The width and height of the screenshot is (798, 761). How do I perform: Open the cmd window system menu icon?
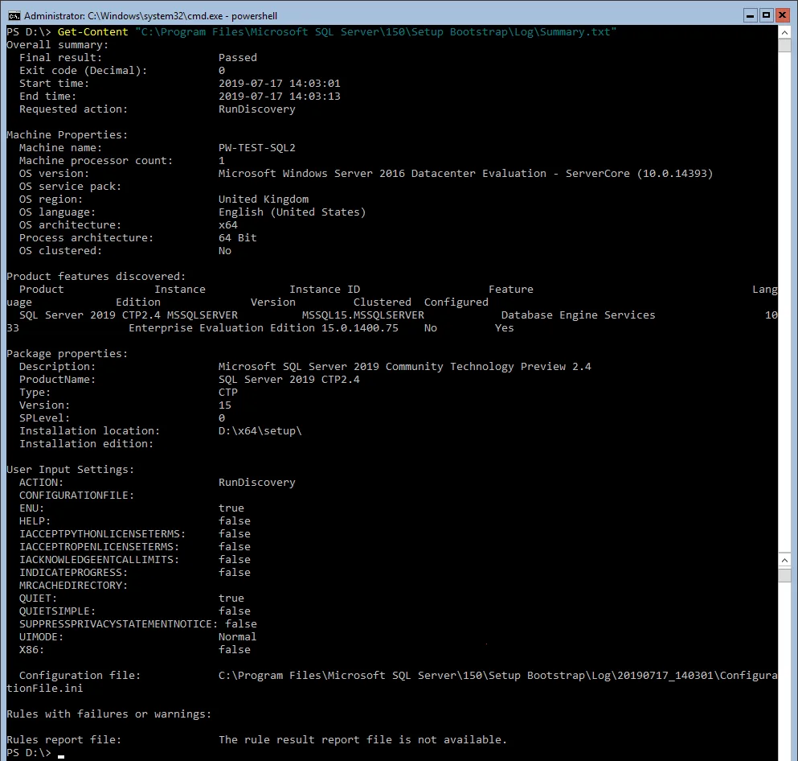[x=14, y=16]
